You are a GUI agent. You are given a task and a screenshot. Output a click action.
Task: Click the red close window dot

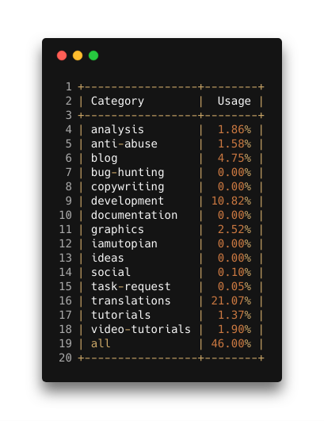coord(62,55)
